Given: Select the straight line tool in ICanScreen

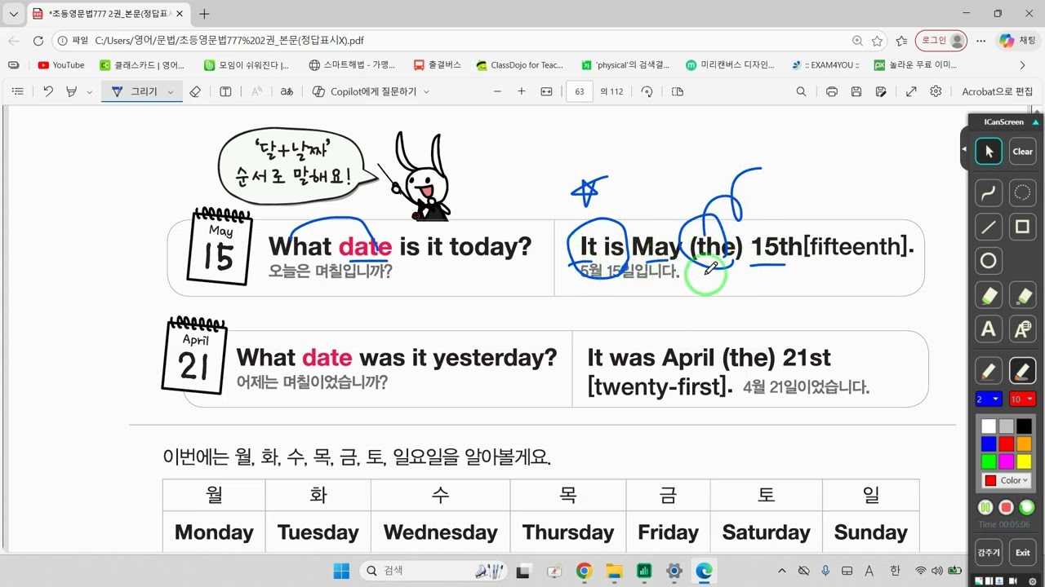Looking at the screenshot, I should click(x=989, y=227).
